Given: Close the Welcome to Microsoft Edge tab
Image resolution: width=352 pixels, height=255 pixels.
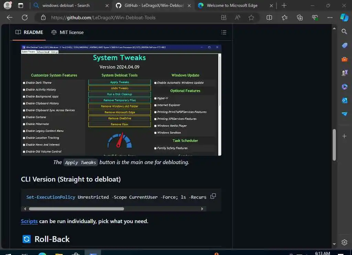Looking at the screenshot, I should pyautogui.click(x=271, y=5).
